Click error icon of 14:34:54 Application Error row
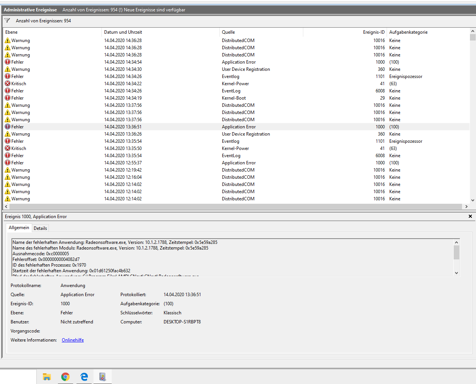The width and height of the screenshot is (476, 384). tap(8, 62)
